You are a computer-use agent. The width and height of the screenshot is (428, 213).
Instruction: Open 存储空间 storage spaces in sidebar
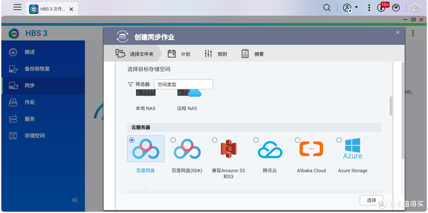(x=43, y=135)
